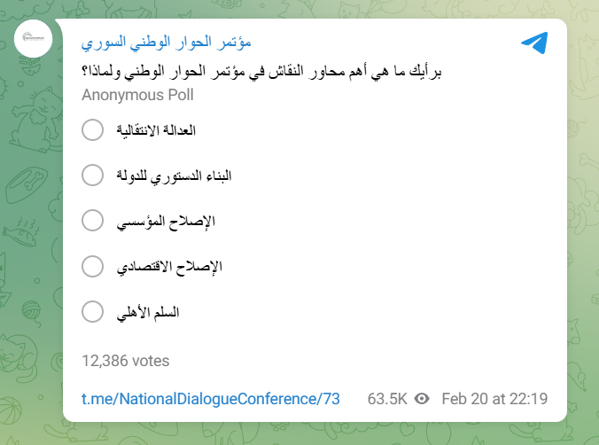Click the العدالة الانتقالية option text label
Viewport: 599px width, 445px height.
(x=156, y=130)
